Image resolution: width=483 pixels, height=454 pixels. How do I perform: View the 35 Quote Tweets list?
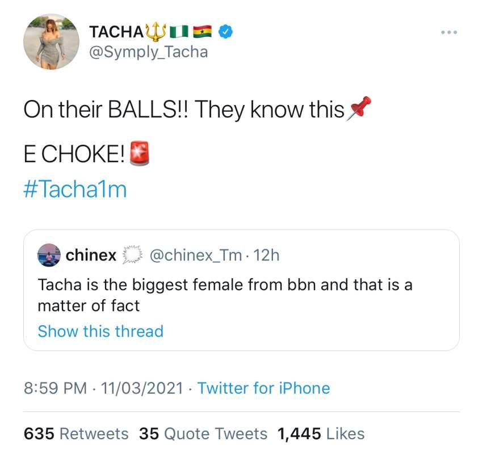coord(203,434)
